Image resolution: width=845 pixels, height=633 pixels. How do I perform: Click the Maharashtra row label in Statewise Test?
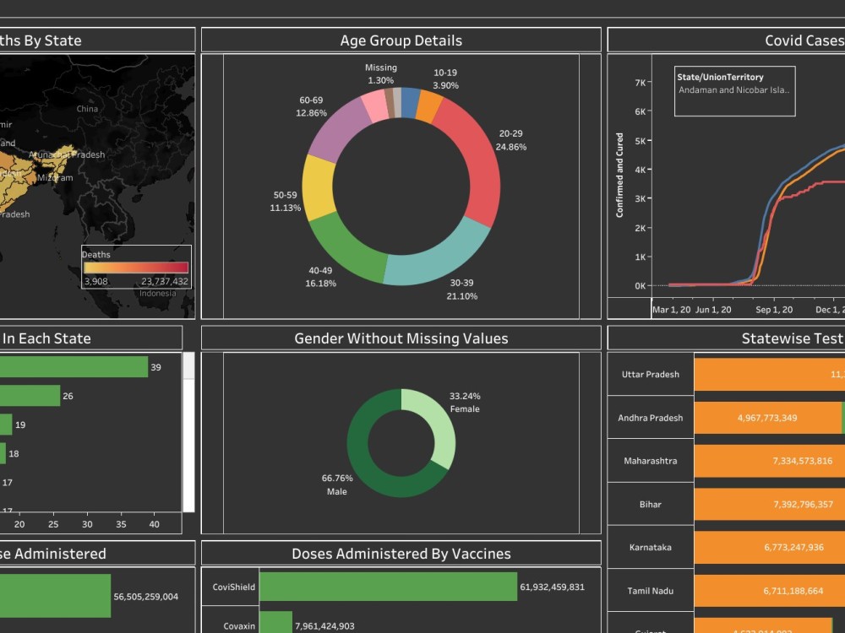click(x=650, y=461)
